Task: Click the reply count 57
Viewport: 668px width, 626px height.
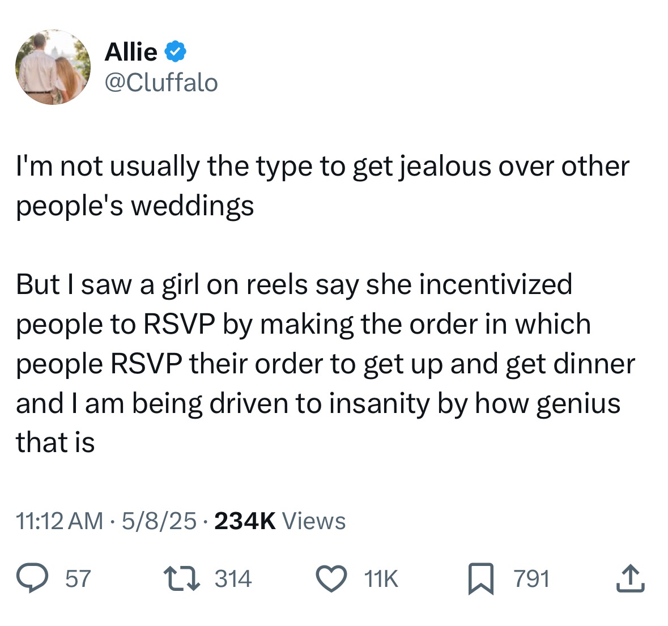Action: click(x=77, y=578)
